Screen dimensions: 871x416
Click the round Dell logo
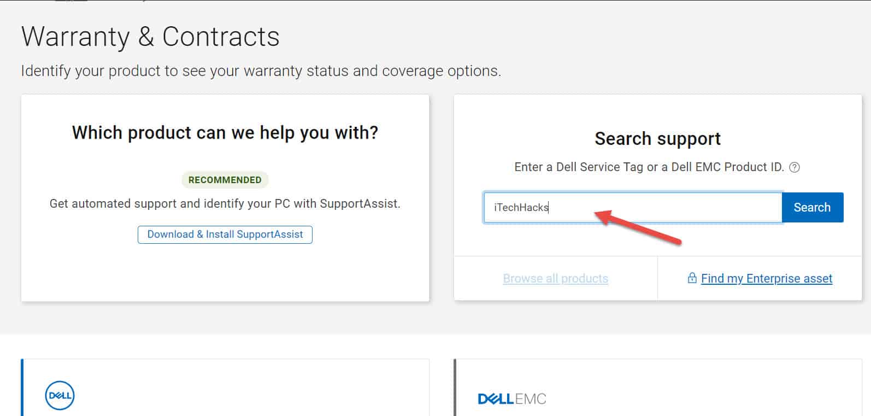[60, 395]
